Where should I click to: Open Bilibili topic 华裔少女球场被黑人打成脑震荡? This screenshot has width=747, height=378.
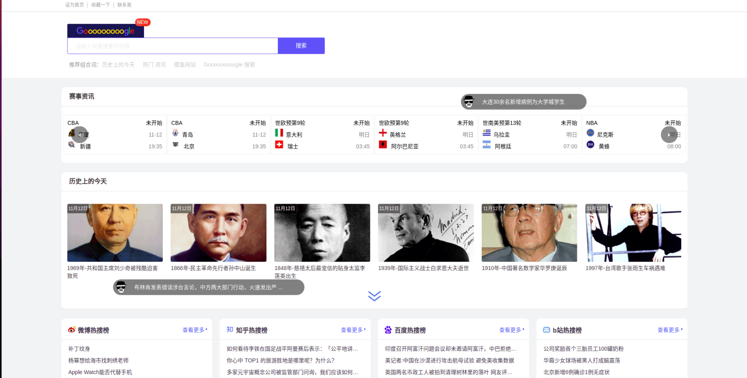(x=582, y=361)
